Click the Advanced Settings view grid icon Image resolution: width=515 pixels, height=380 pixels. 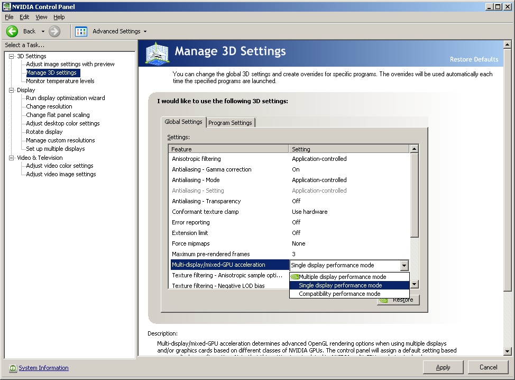[81, 32]
